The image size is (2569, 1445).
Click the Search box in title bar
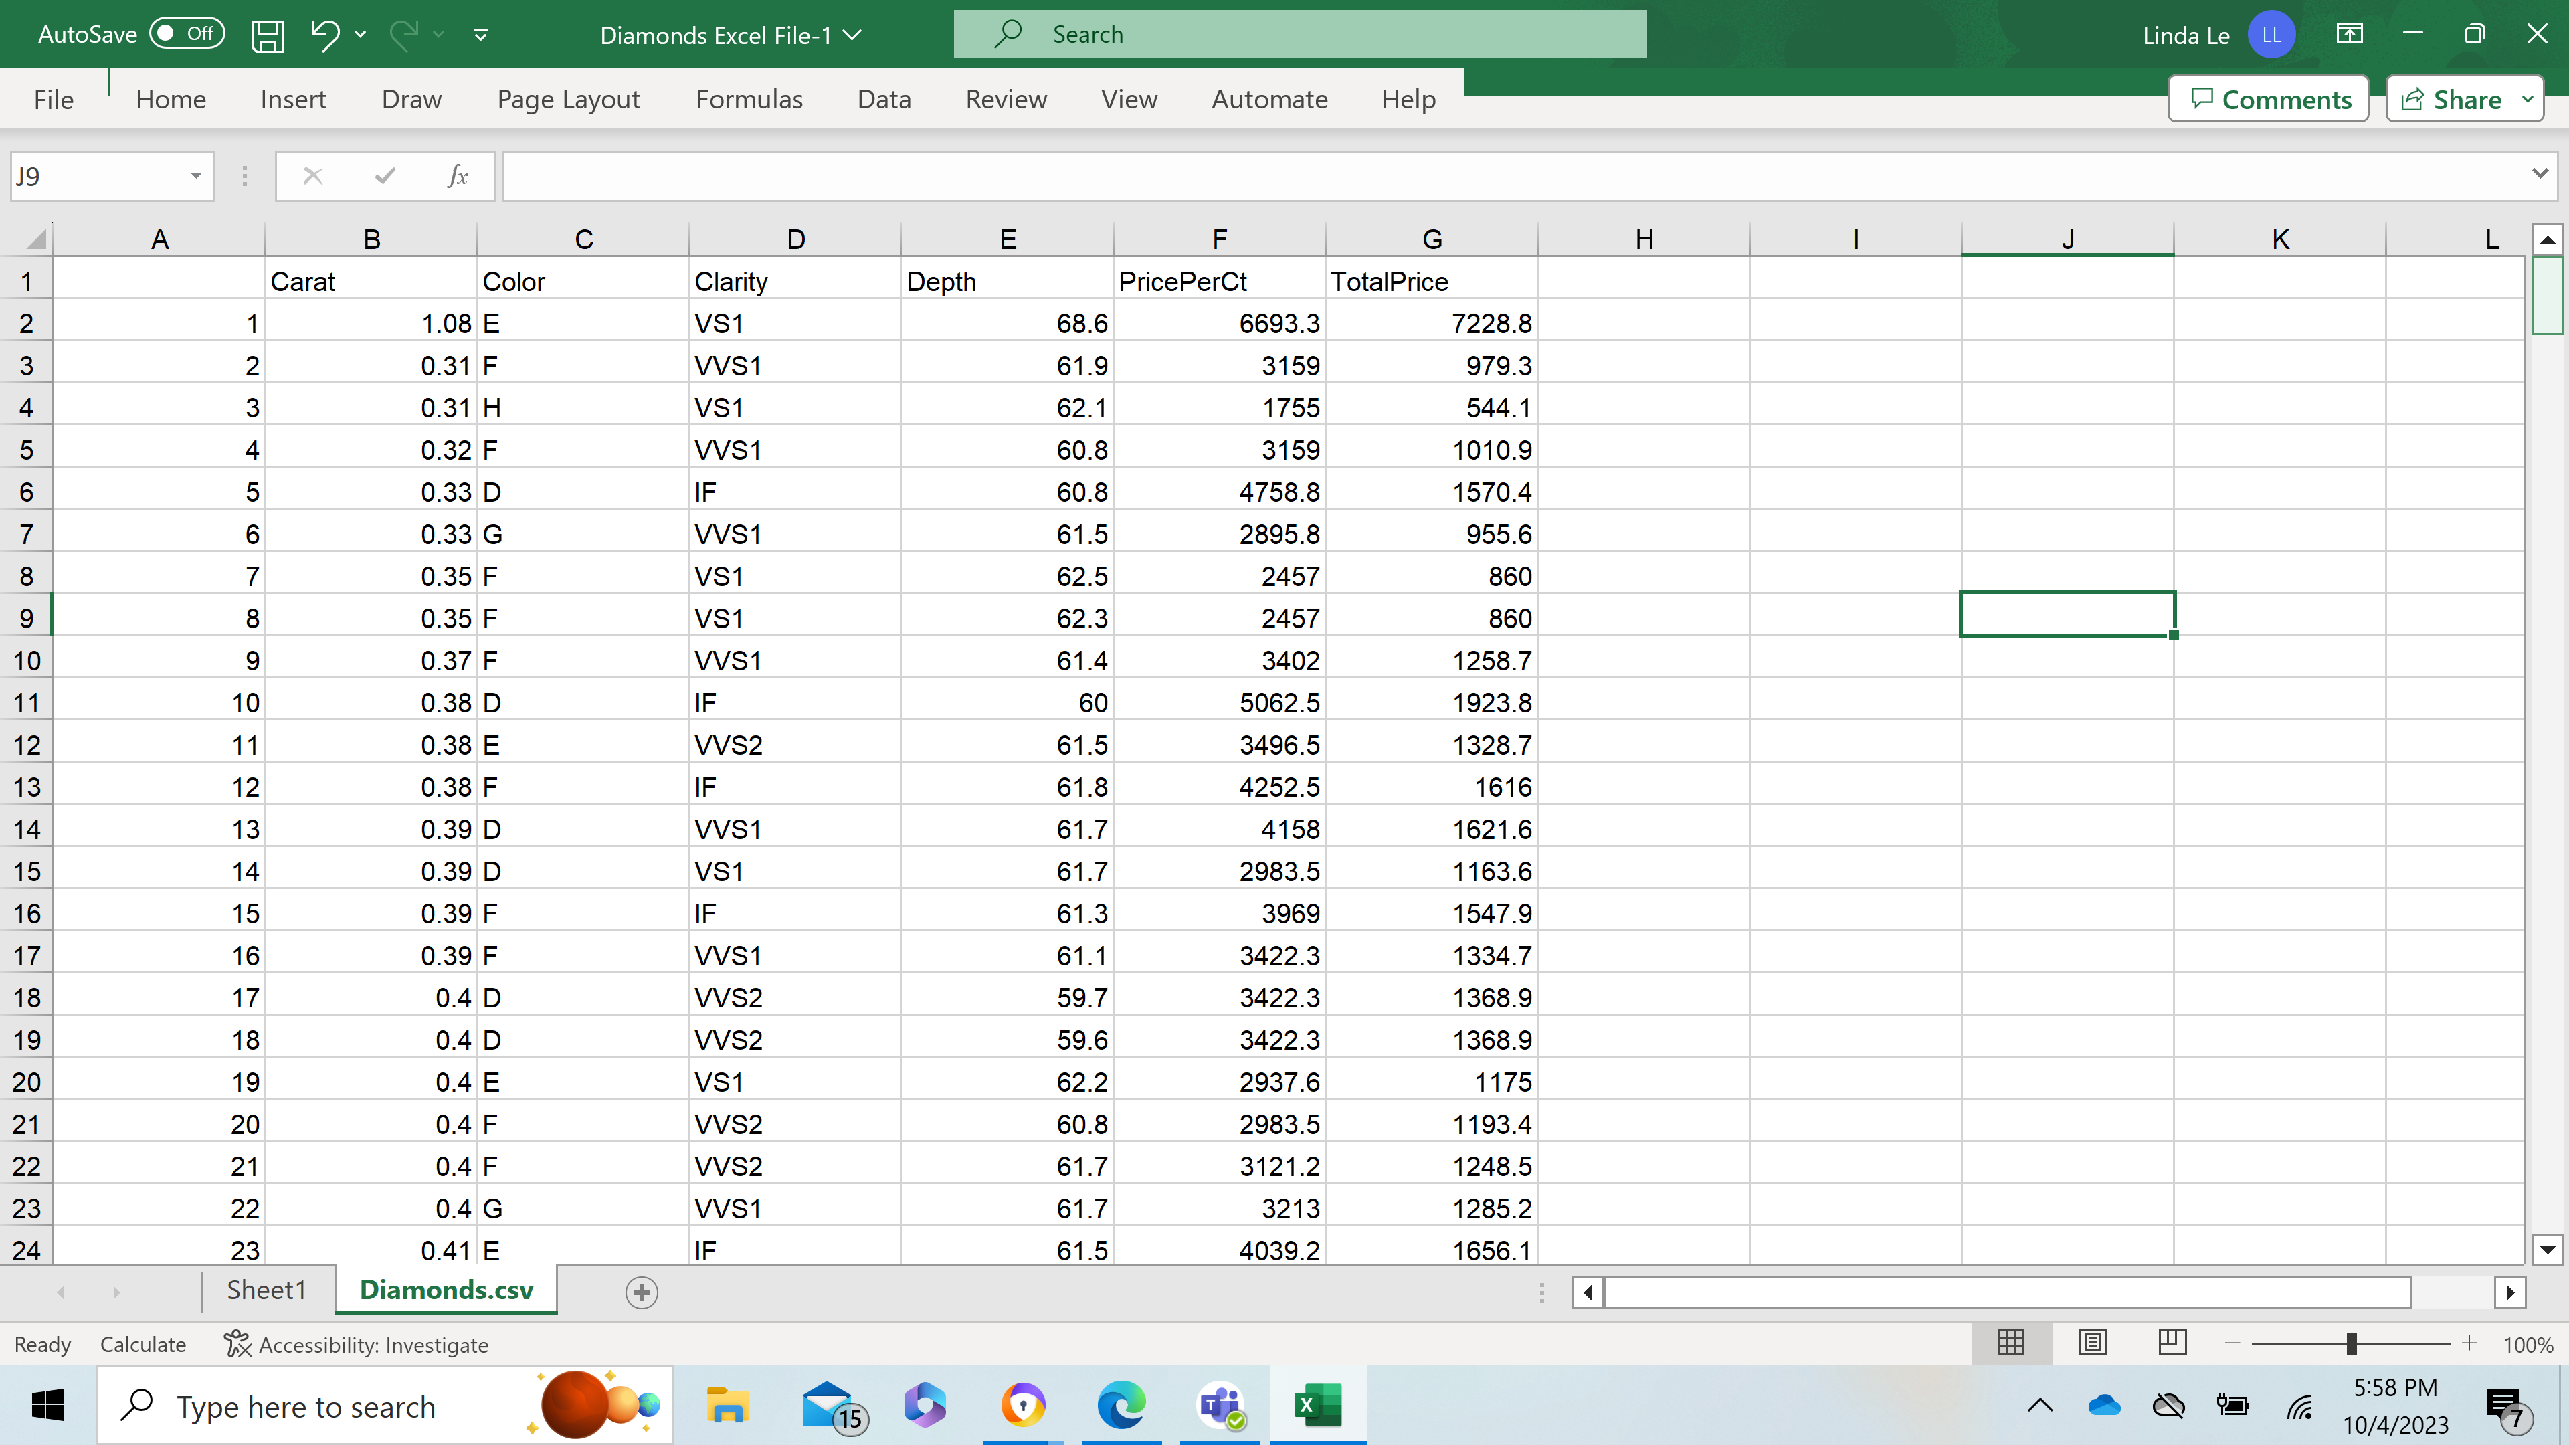click(1299, 35)
